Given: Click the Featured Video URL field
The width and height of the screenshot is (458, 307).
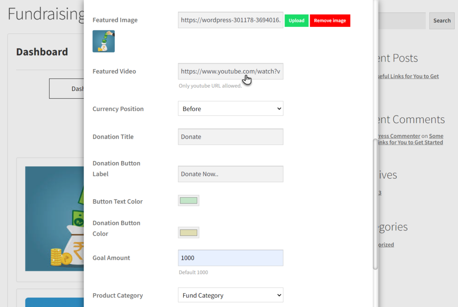Looking at the screenshot, I should [230, 71].
